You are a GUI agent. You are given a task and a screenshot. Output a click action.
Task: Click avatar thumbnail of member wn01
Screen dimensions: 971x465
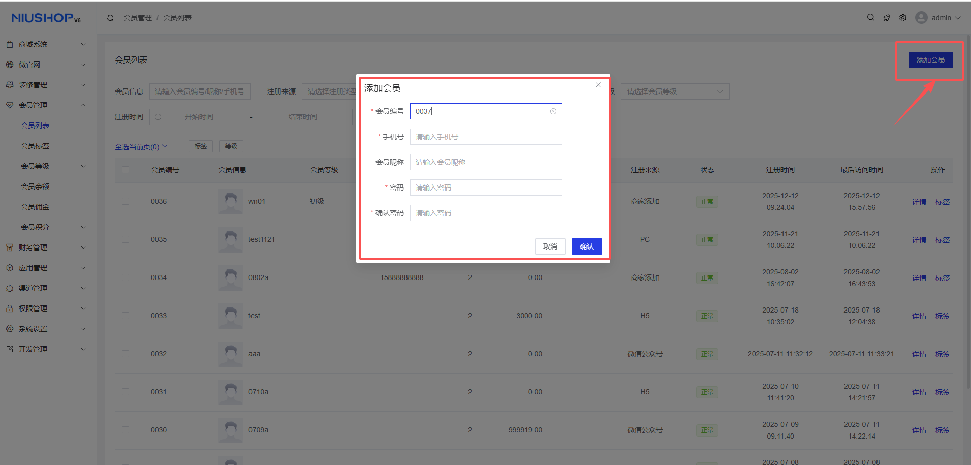tap(231, 202)
